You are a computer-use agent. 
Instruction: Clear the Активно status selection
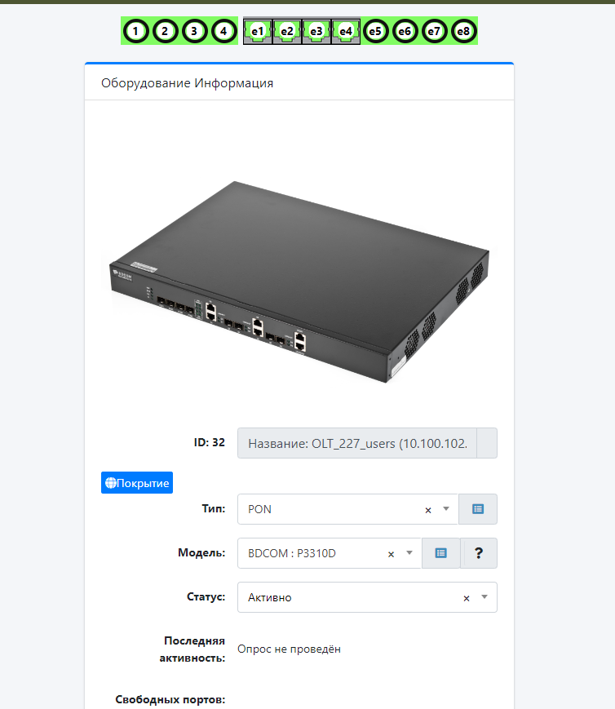click(467, 598)
